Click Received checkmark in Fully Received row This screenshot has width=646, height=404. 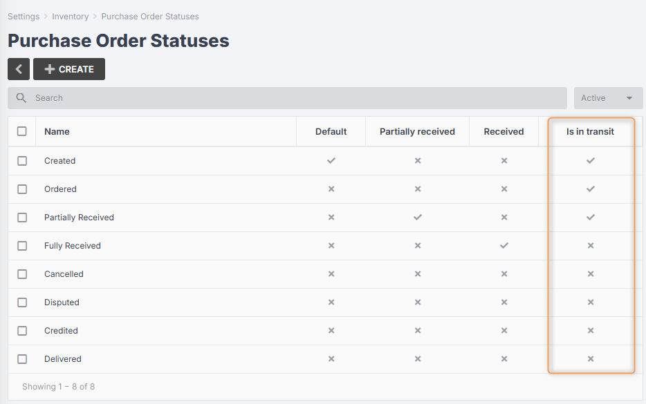pos(504,246)
